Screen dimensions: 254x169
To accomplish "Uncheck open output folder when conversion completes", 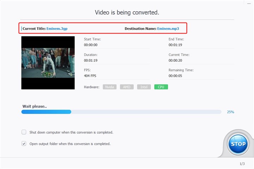I will click(x=24, y=144).
